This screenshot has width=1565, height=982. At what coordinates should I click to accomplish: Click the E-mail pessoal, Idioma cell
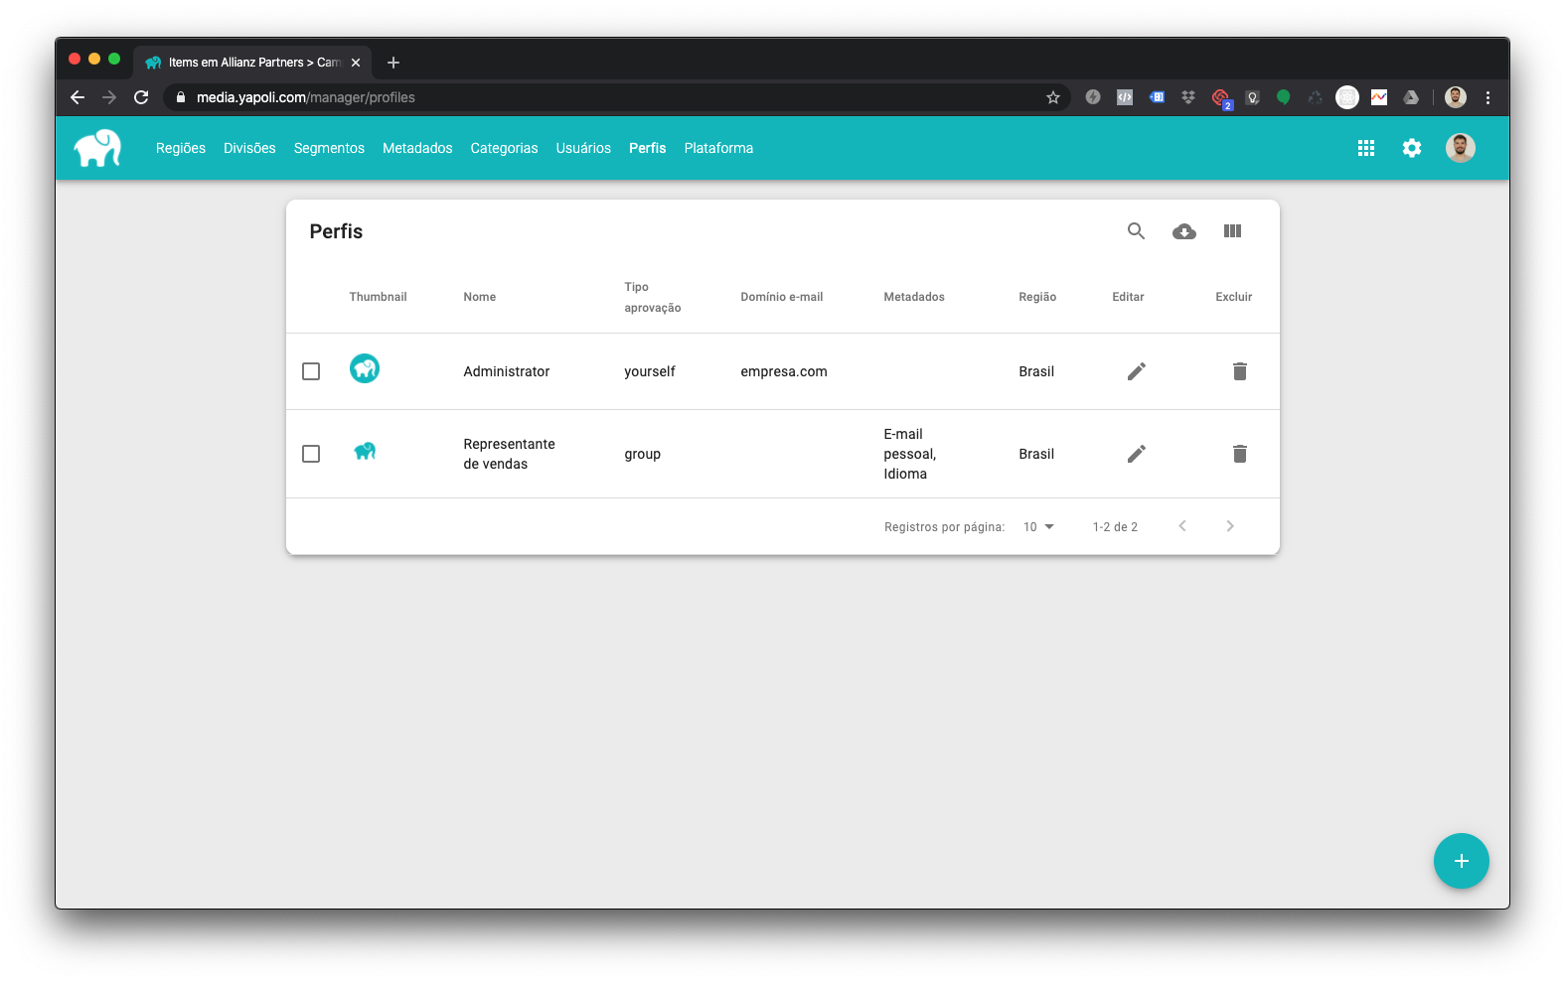click(910, 454)
